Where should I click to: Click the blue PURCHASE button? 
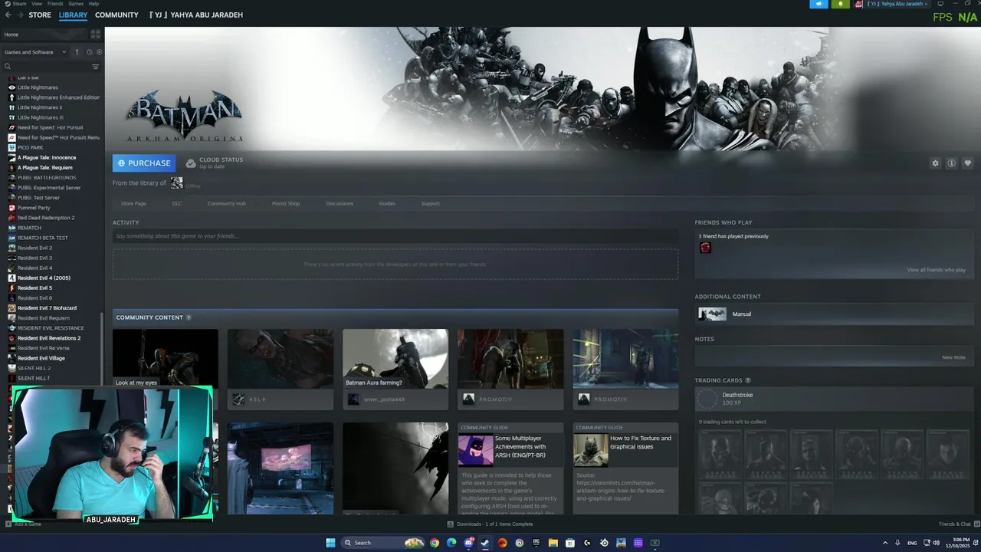coord(144,163)
